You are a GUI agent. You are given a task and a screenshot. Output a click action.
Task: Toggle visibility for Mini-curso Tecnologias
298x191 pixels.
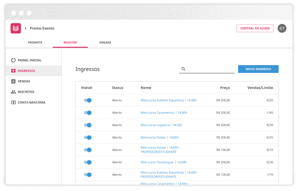88,162
